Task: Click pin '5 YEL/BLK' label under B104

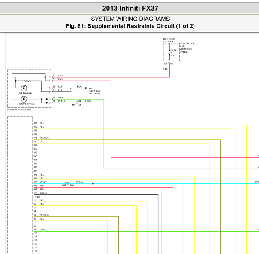Action: (x=41, y=215)
